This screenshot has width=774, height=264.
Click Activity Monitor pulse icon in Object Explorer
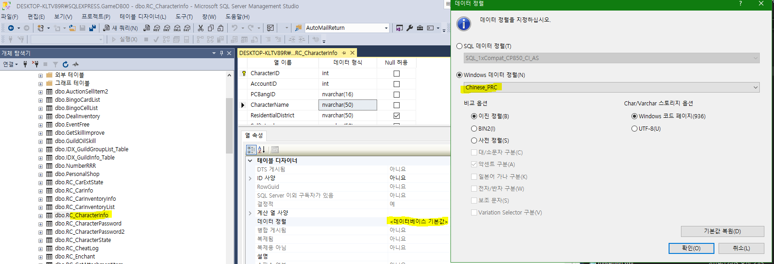coord(76,64)
